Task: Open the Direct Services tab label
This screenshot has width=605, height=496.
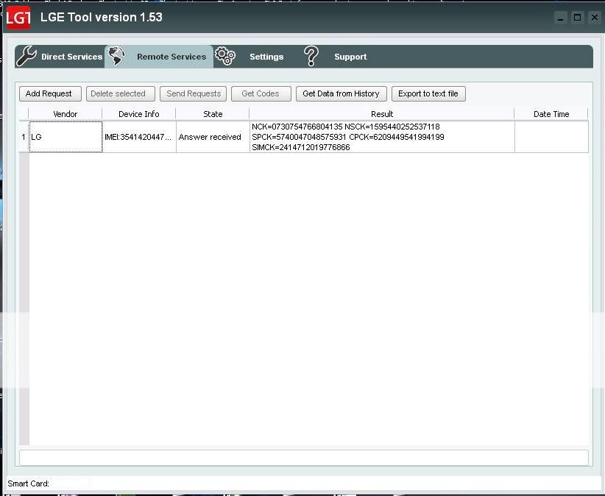Action: click(x=71, y=57)
